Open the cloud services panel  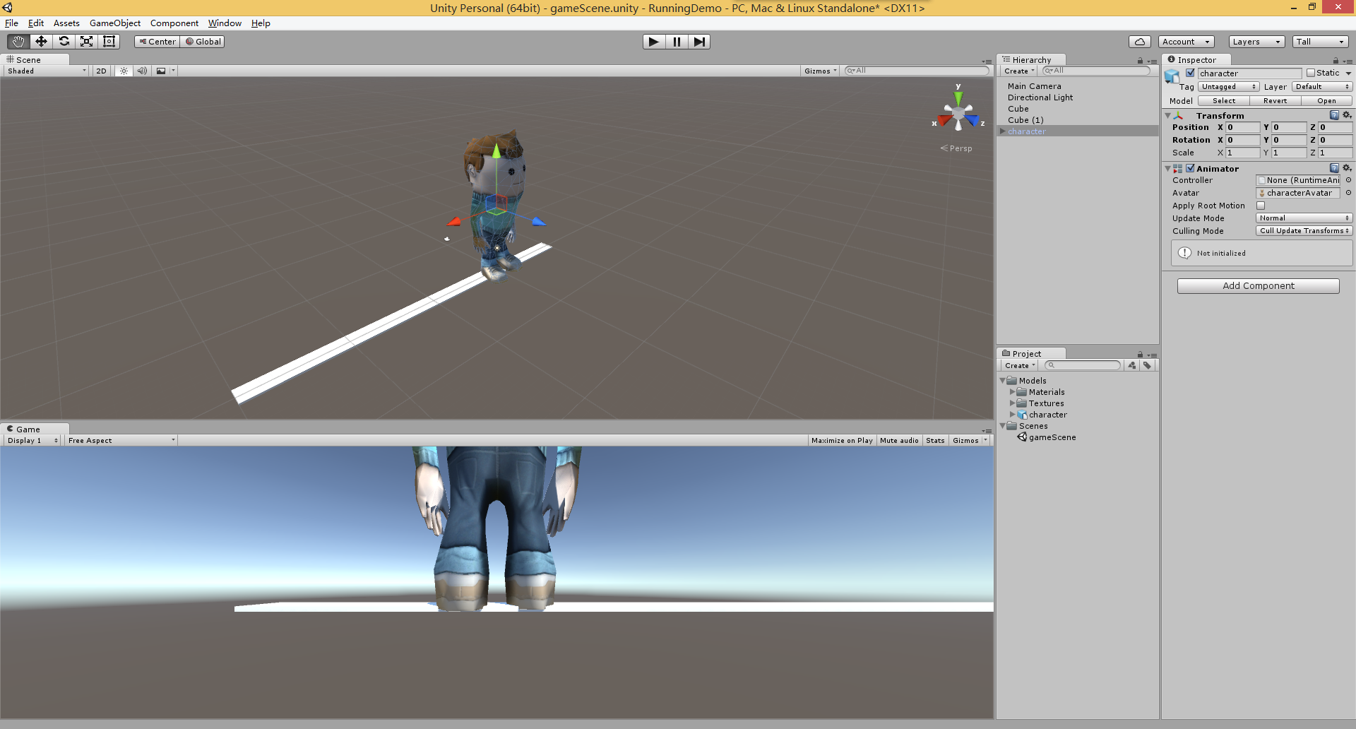[1140, 42]
